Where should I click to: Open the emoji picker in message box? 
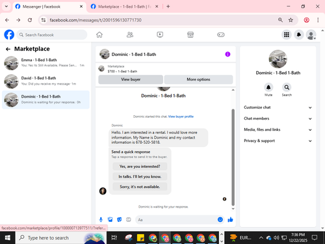click(x=220, y=220)
